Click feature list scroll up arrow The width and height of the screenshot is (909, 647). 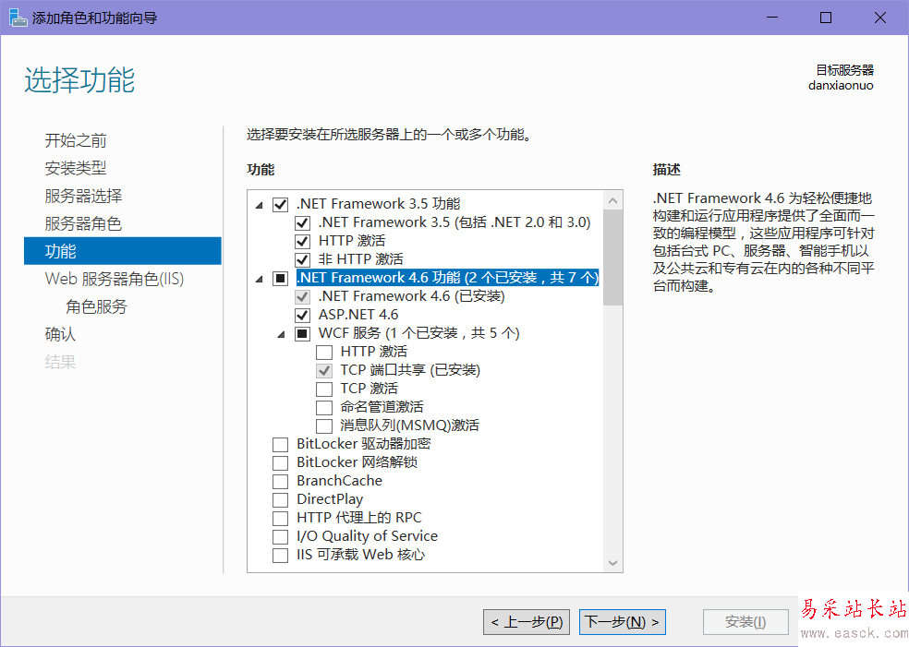pos(612,200)
